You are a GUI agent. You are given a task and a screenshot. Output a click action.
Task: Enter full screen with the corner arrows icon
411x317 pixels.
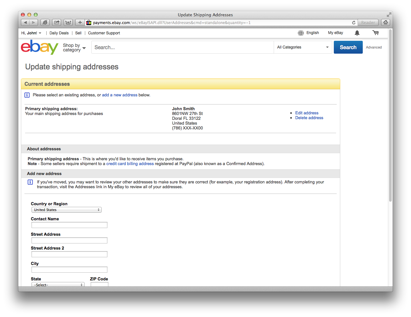point(389,15)
